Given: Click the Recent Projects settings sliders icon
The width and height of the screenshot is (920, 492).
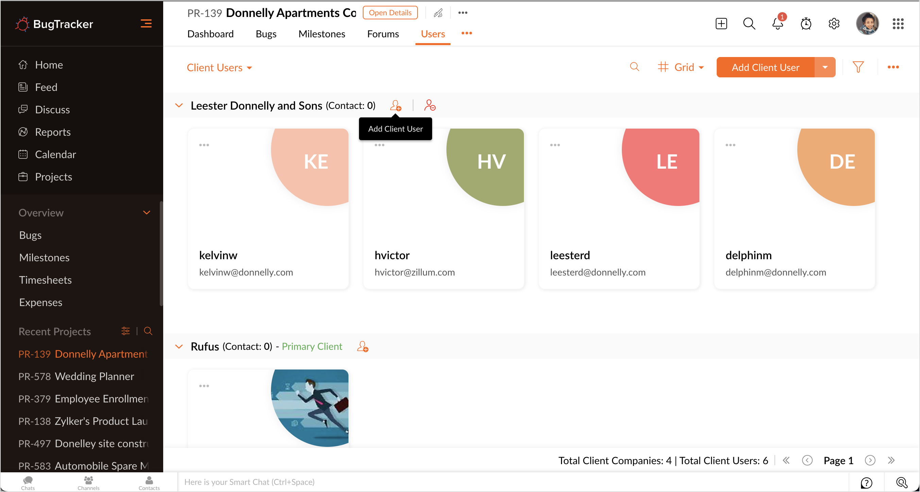Looking at the screenshot, I should coord(125,331).
